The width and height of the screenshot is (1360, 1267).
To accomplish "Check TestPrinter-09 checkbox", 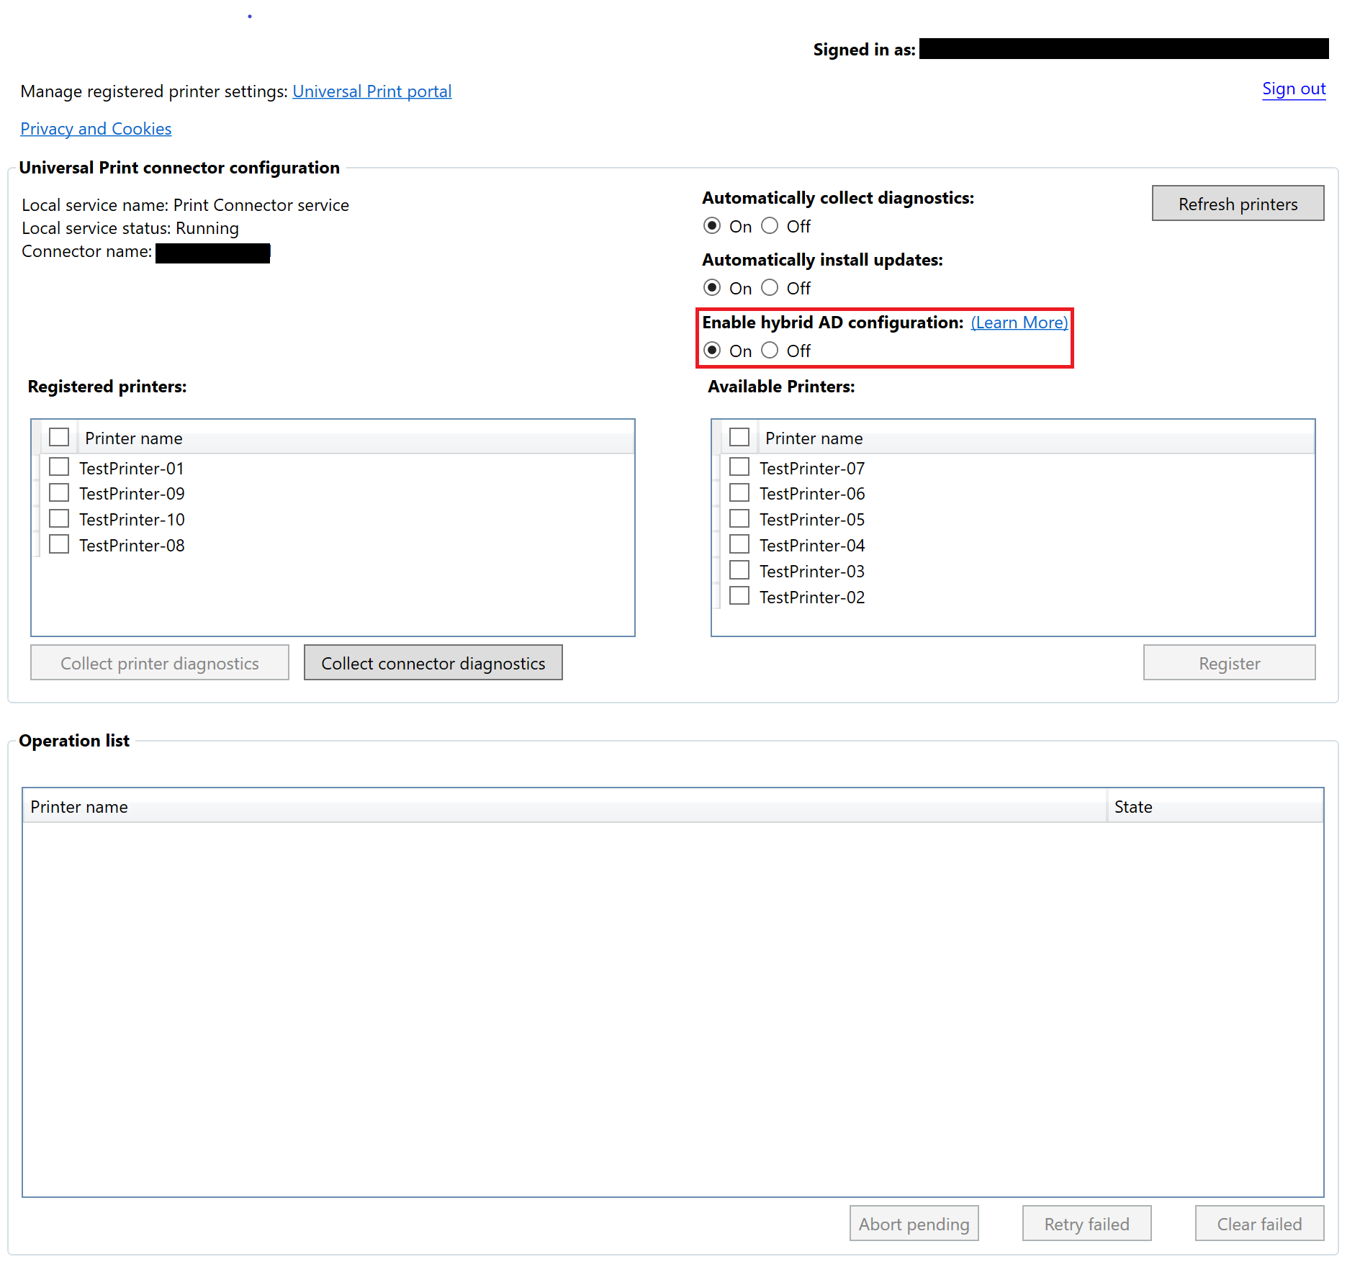I will [59, 493].
